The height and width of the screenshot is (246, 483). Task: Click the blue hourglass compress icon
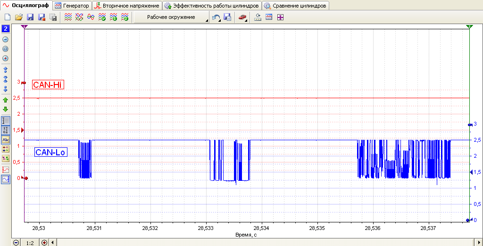point(6,79)
